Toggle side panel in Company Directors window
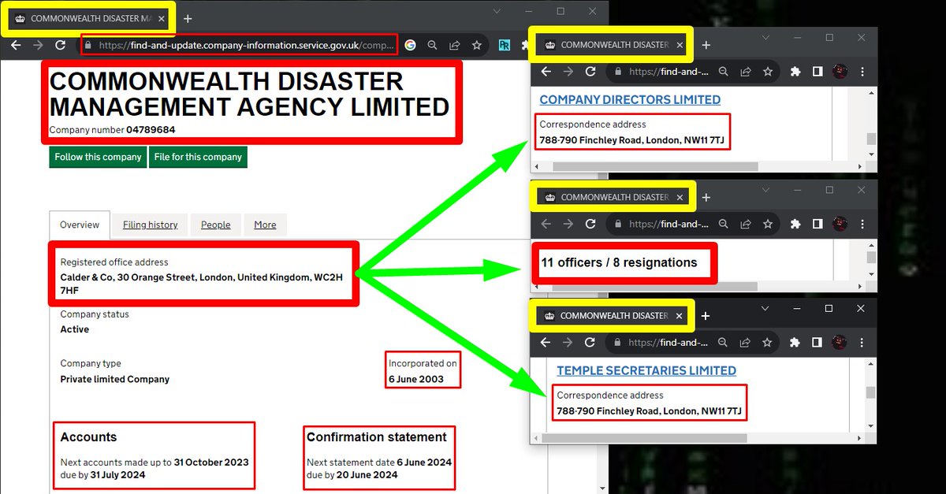The height and width of the screenshot is (494, 946). 818,72
